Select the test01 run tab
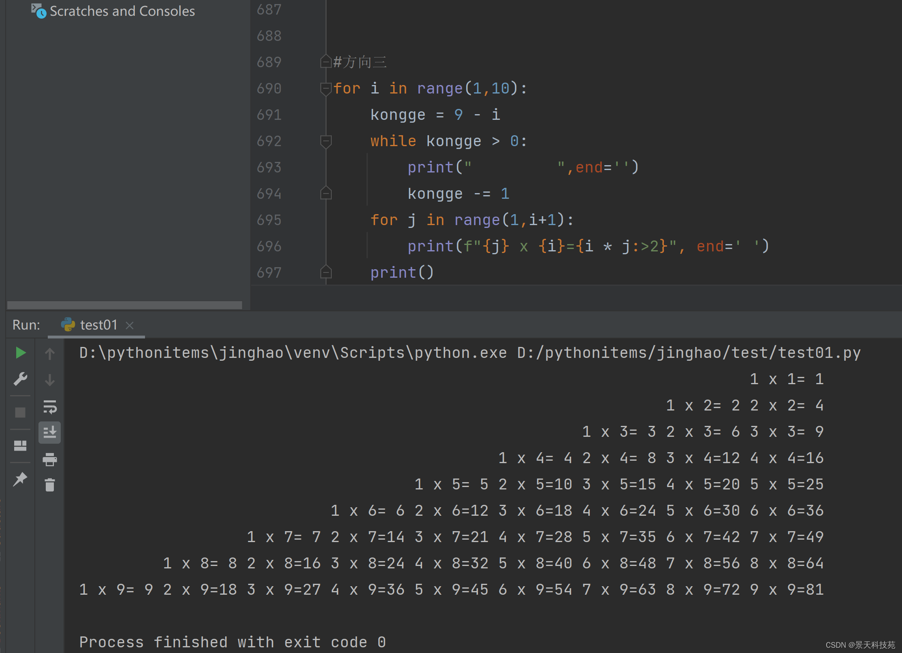 [x=98, y=325]
